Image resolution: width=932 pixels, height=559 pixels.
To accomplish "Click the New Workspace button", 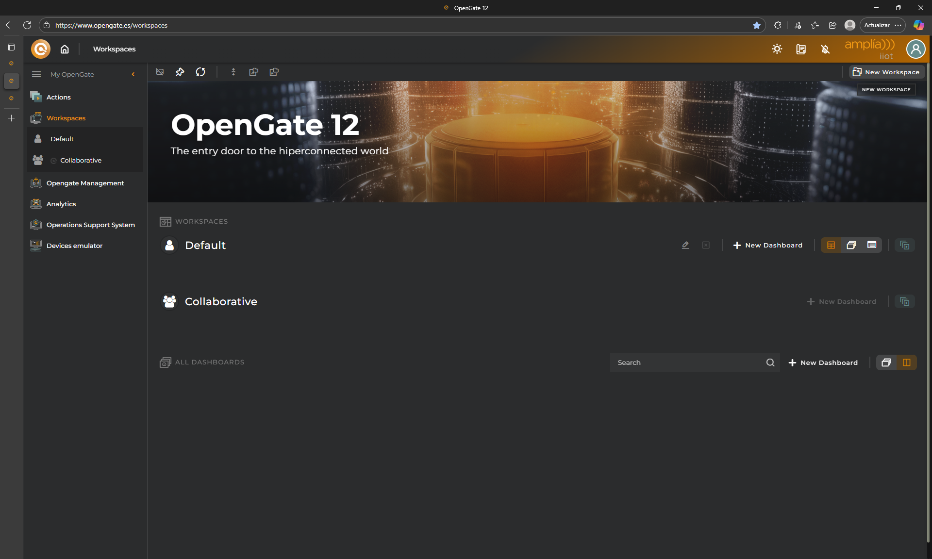I will 886,72.
